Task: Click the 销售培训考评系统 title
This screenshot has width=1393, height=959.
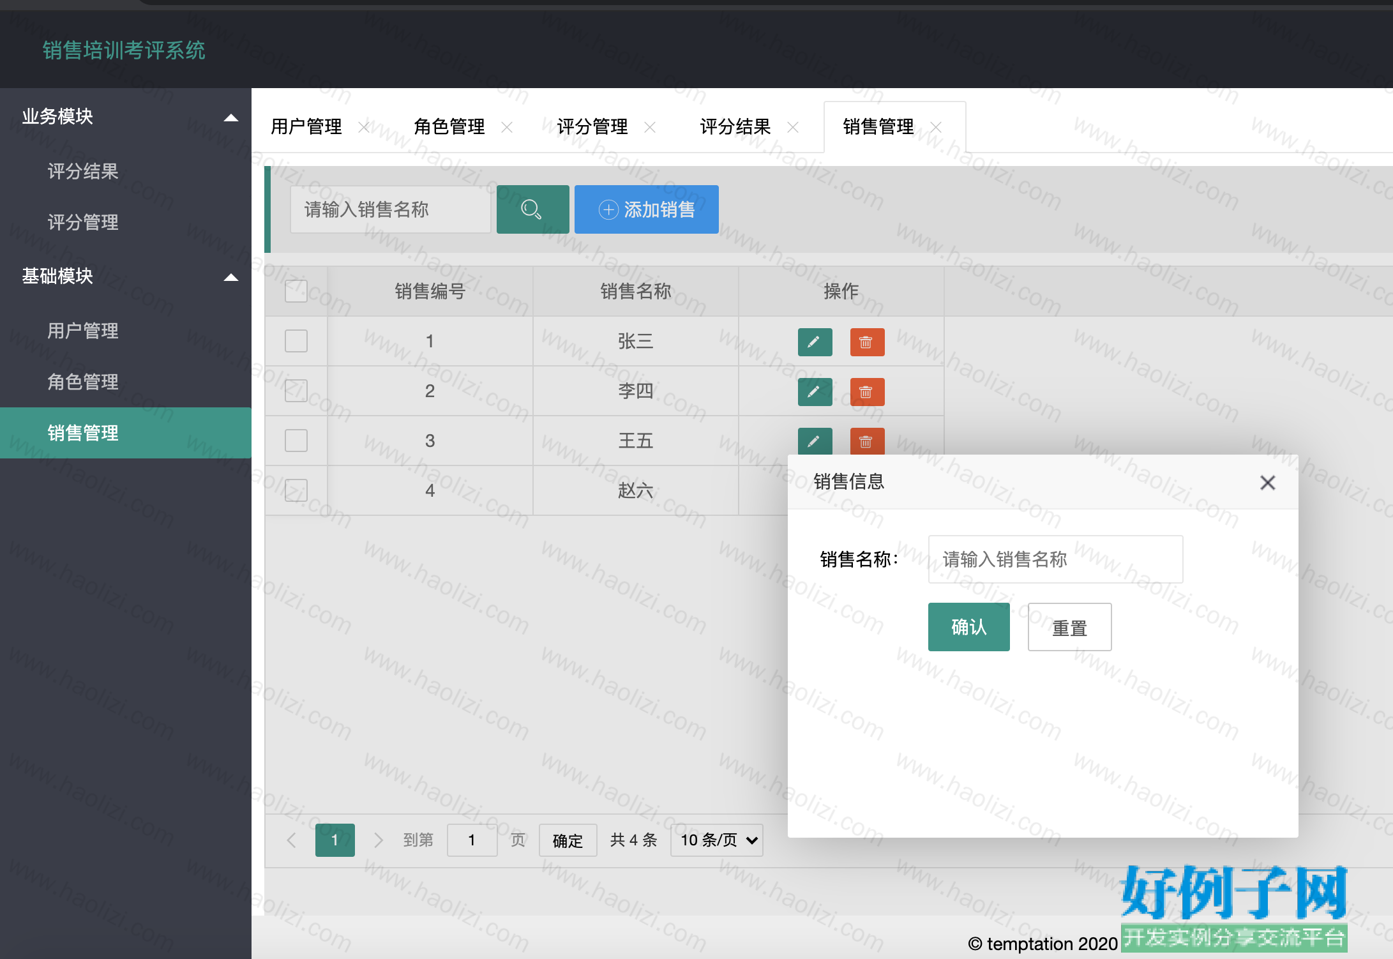Action: 124,50
